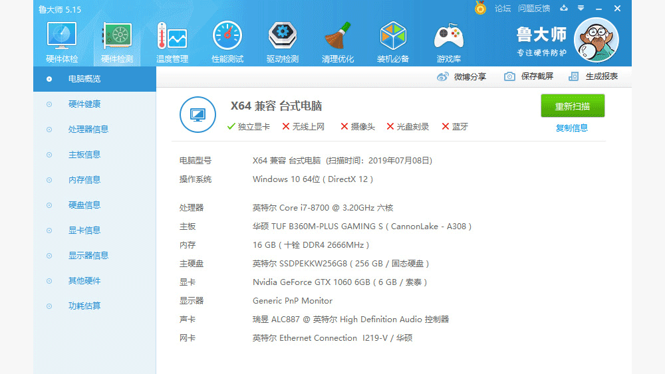Screen dimensions: 665x374
Task: Click the gold medal icon in title bar
Action: point(480,8)
